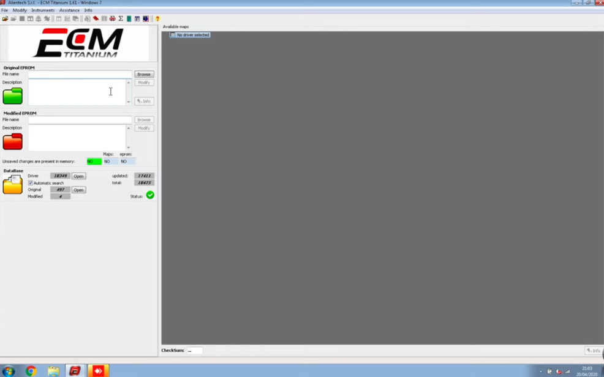The image size is (604, 377).
Task: Click the Modified EPROM Description box
Action: click(77, 138)
